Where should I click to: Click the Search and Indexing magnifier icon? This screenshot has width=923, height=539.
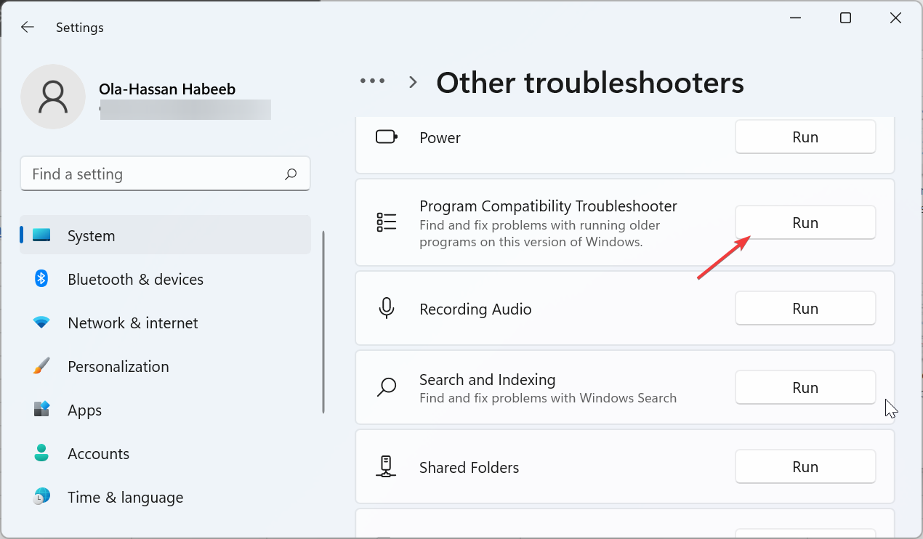tap(387, 387)
